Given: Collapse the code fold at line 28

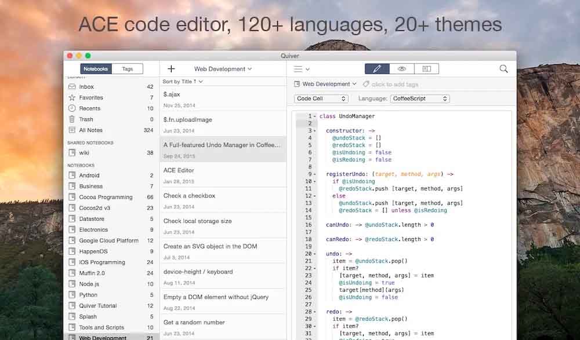Looking at the screenshot, I should [315, 312].
